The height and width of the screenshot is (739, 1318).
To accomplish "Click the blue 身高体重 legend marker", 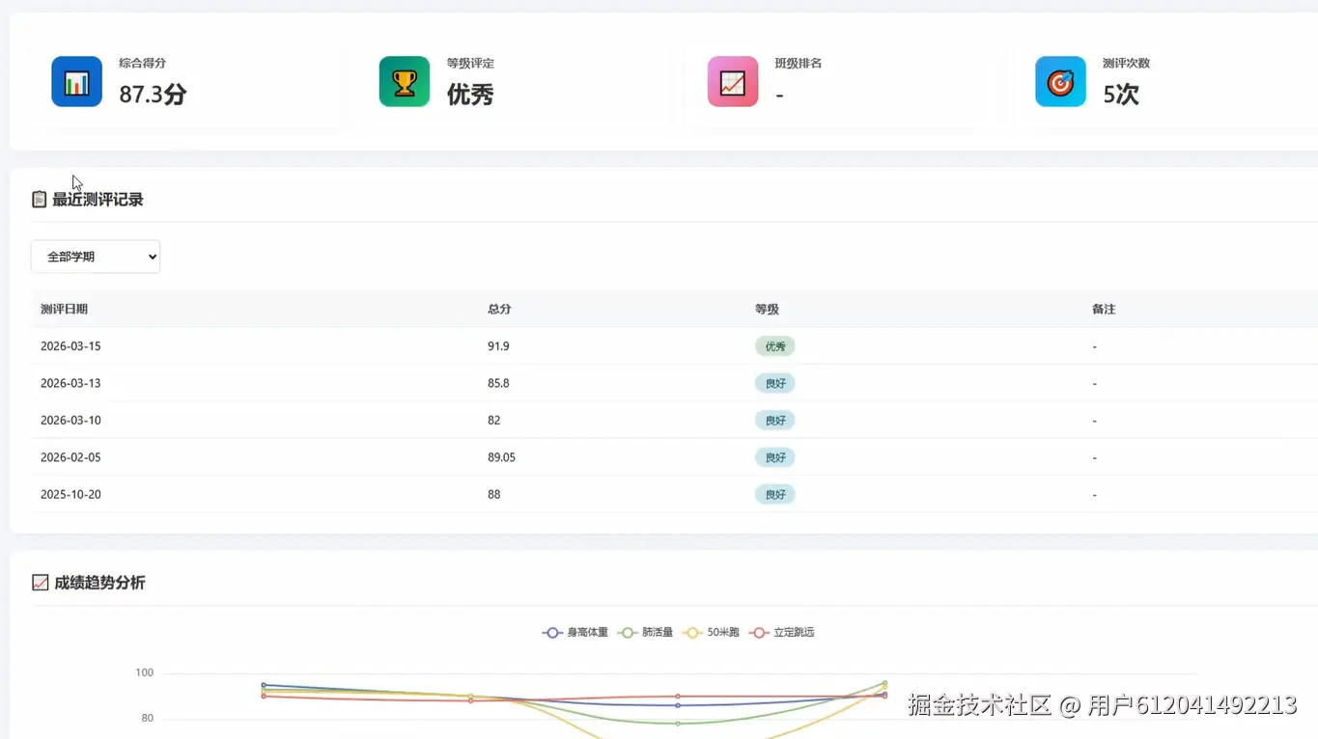I will click(550, 632).
